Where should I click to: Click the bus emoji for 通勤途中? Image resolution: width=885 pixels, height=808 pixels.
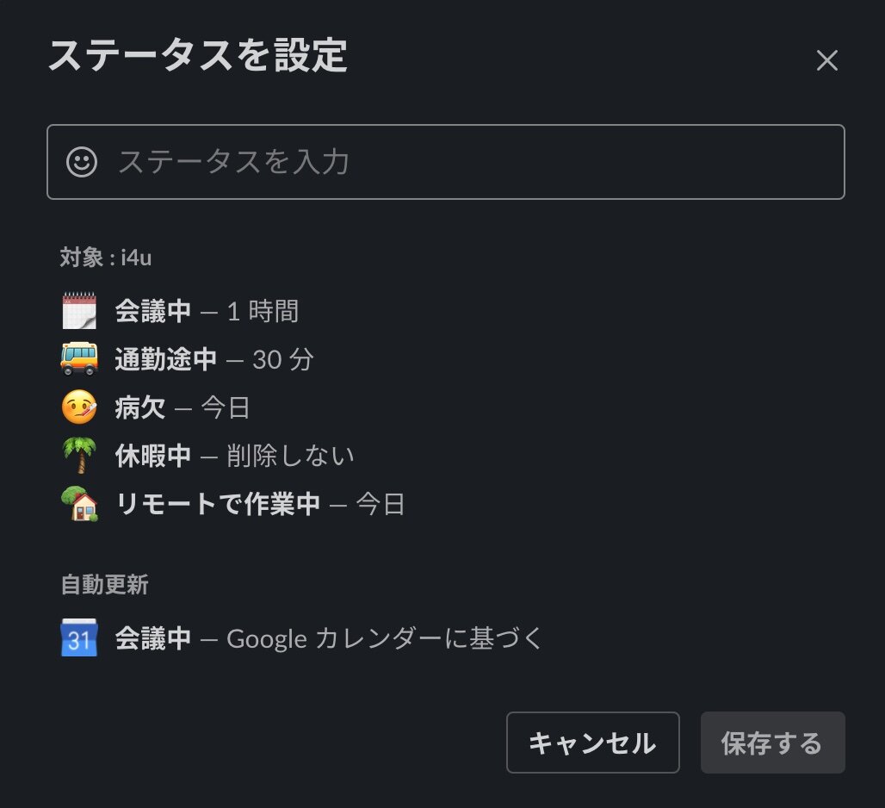click(x=79, y=358)
